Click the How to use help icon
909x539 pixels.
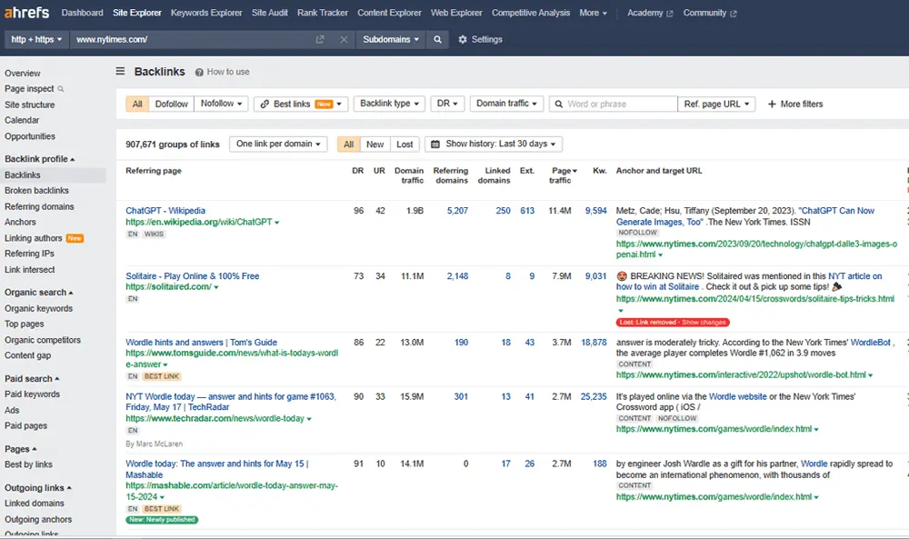pyautogui.click(x=199, y=72)
